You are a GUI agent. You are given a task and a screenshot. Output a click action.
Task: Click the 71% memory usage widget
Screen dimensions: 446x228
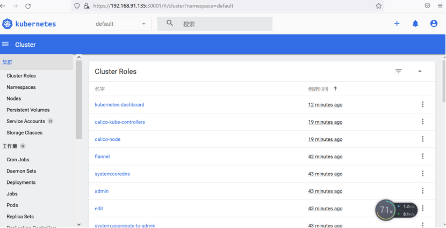pos(385,210)
